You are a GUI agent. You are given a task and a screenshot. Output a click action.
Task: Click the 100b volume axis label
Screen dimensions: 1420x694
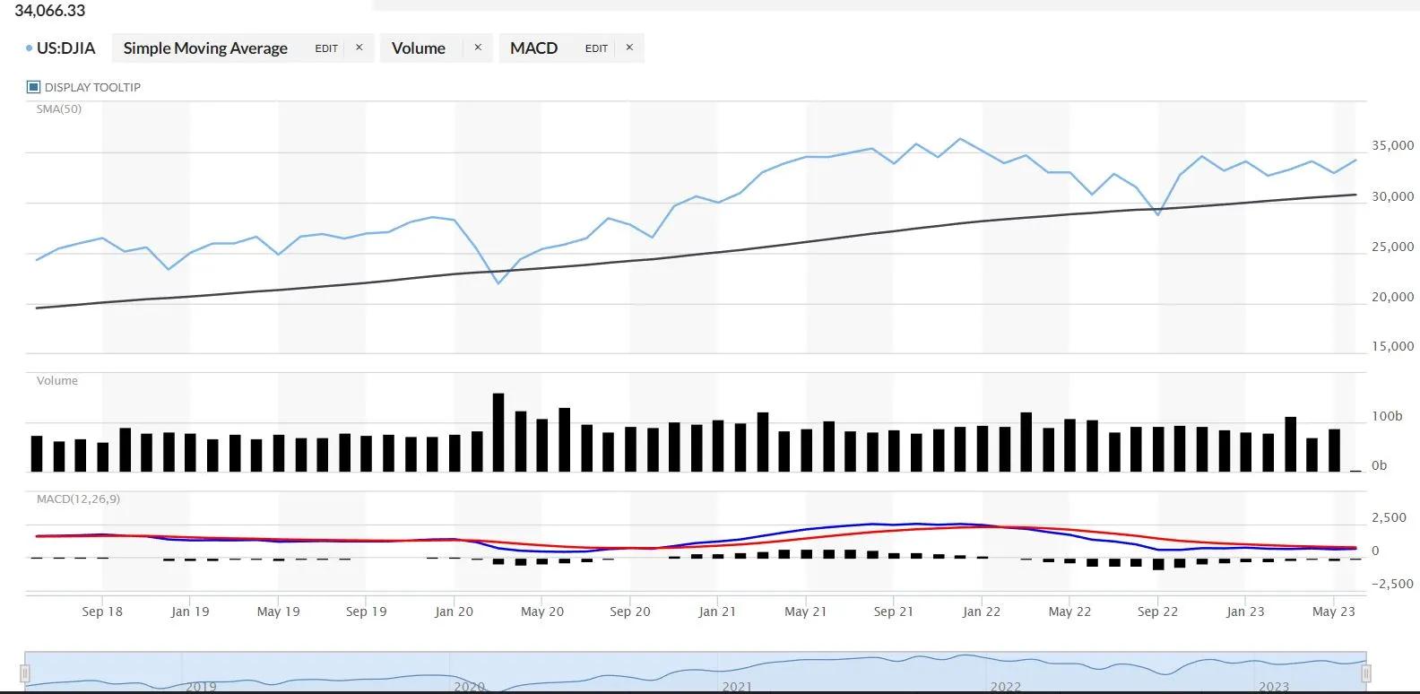pos(1387,416)
